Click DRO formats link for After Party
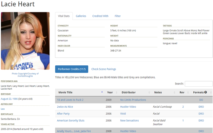Viewport: 213px width, 133px height. [x=201, y=114]
